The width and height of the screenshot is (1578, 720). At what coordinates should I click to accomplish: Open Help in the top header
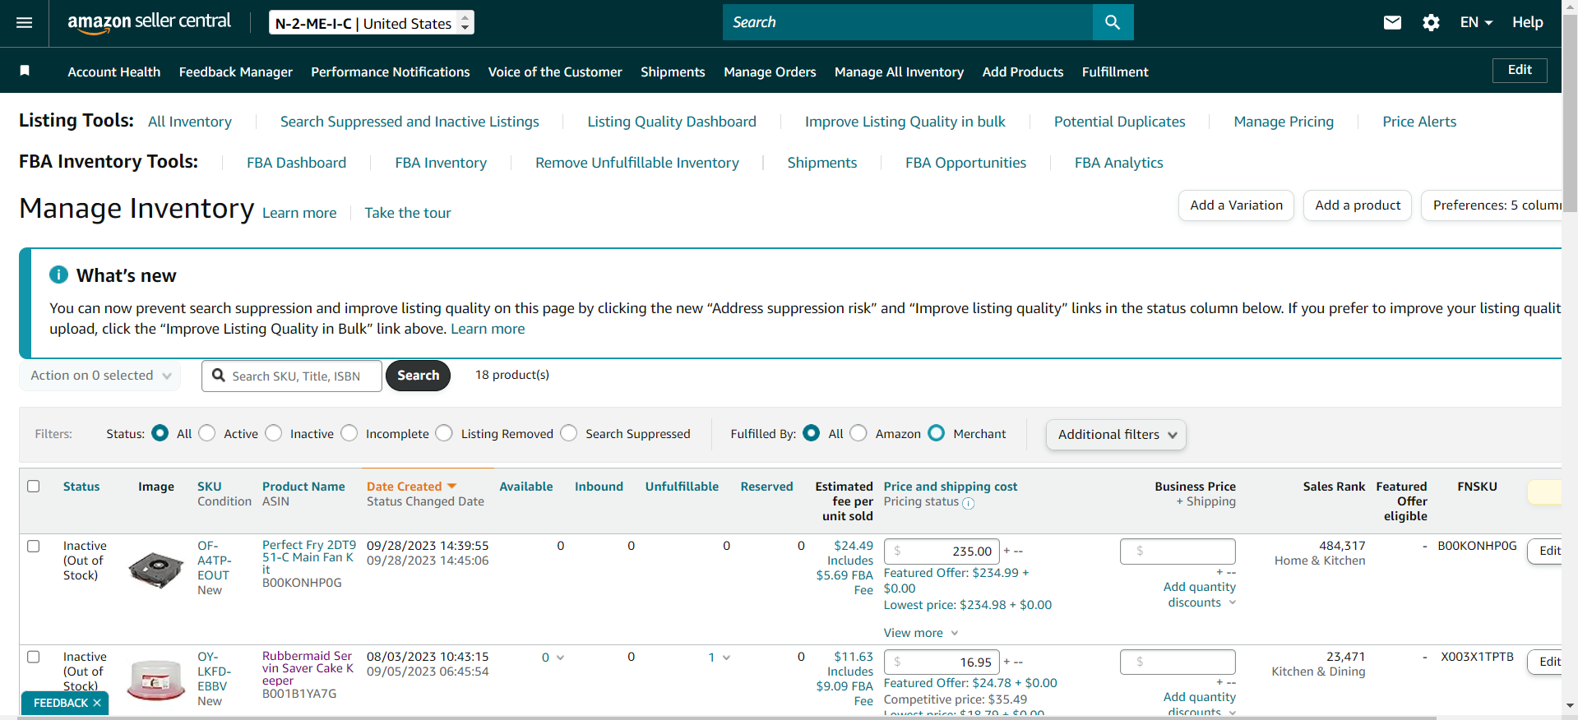1527,23
